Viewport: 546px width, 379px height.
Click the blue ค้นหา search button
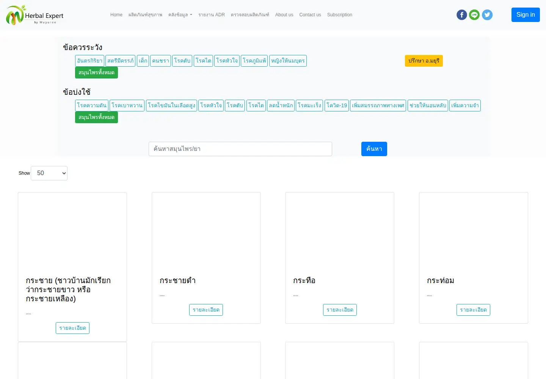click(x=374, y=149)
